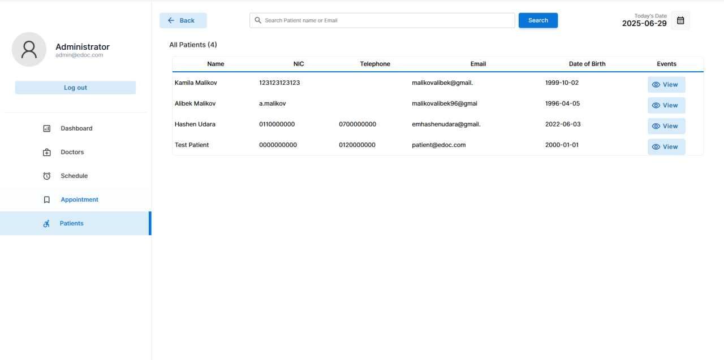Click email patient@edoc.com
Image resolution: width=724 pixels, height=360 pixels.
[439, 145]
